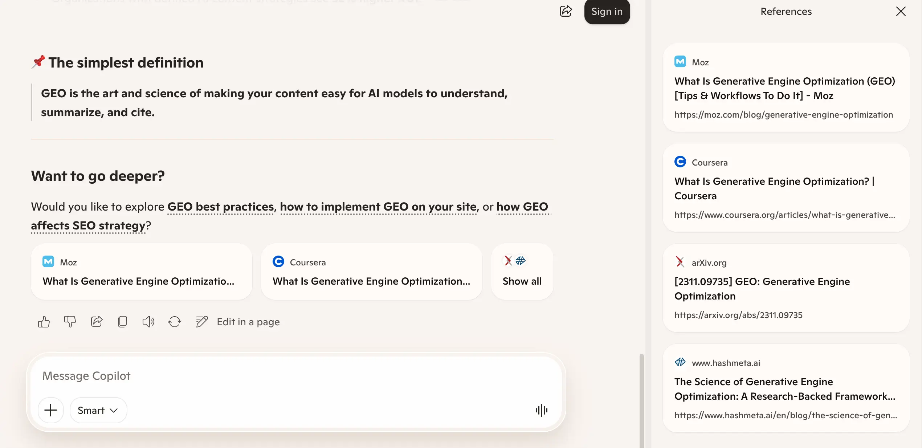Click hashmeta globe icon in References panel

(680, 362)
